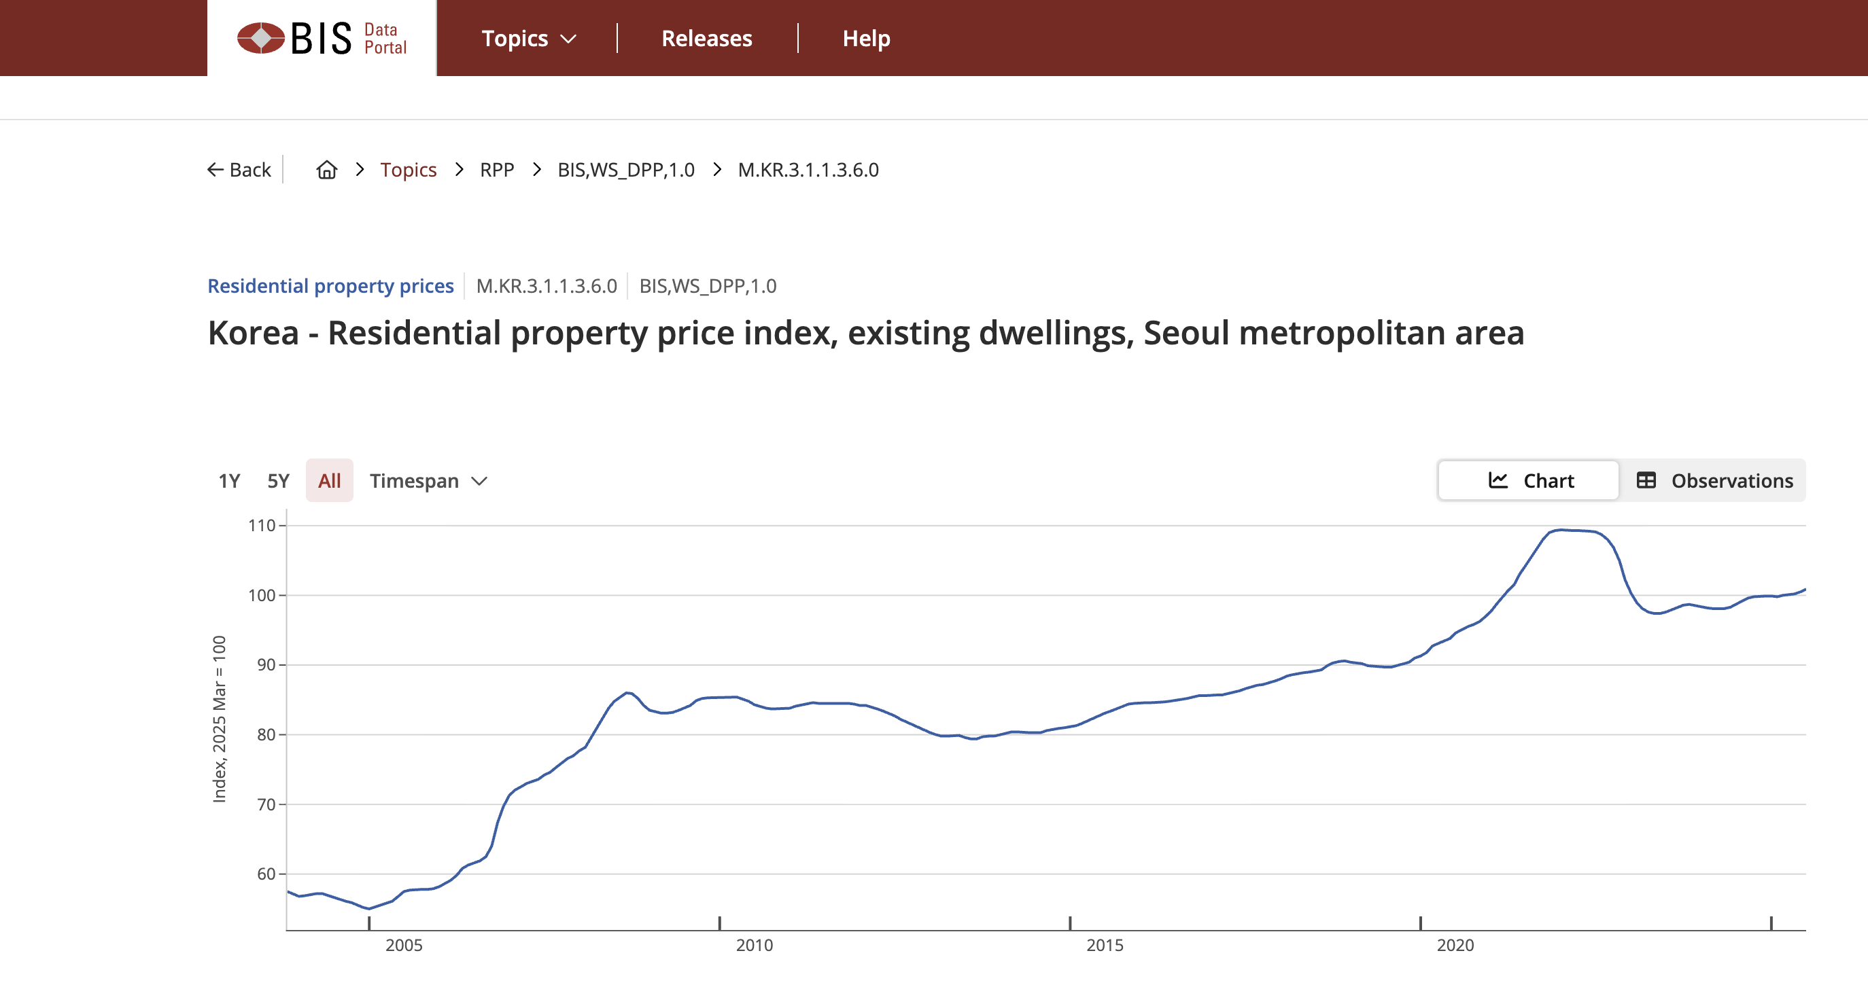Image resolution: width=1868 pixels, height=985 pixels.
Task: Click the home breadcrumb icon
Action: [327, 170]
